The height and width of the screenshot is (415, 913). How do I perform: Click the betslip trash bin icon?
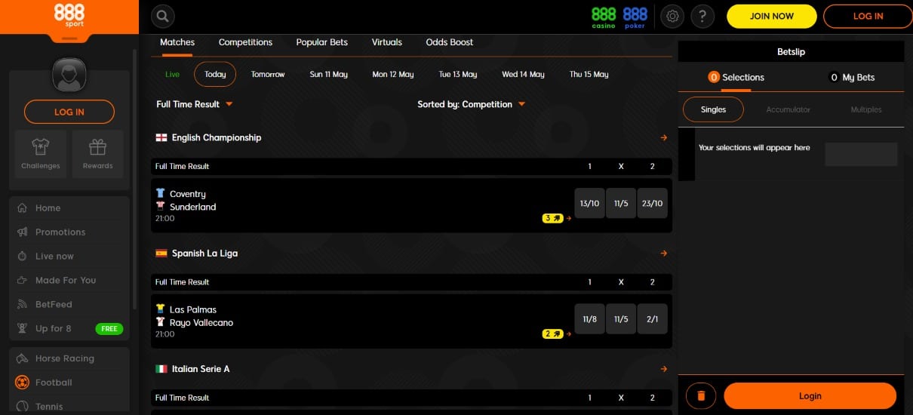(x=701, y=395)
